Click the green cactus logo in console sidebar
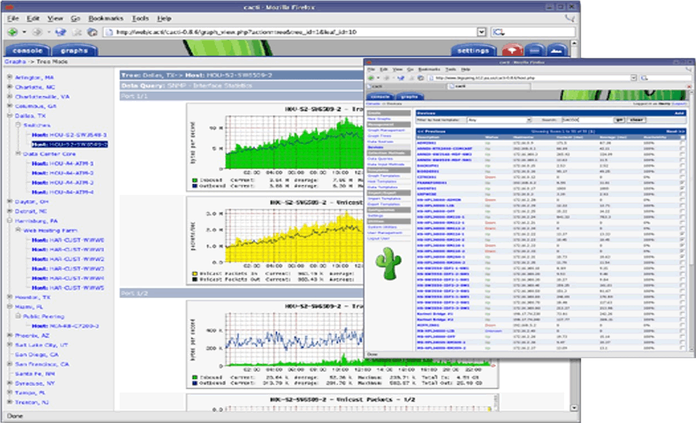Viewport: 696px width, 423px height. point(390,263)
